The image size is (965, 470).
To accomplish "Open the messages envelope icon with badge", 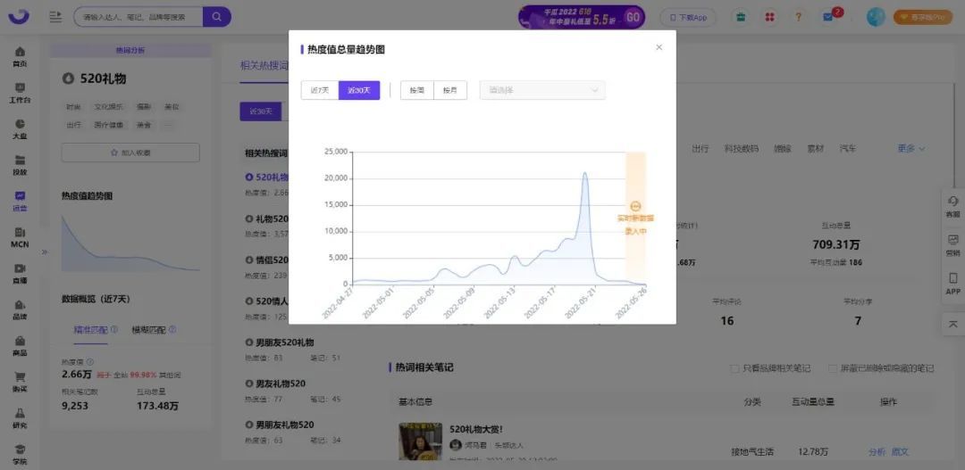I will coord(829,17).
